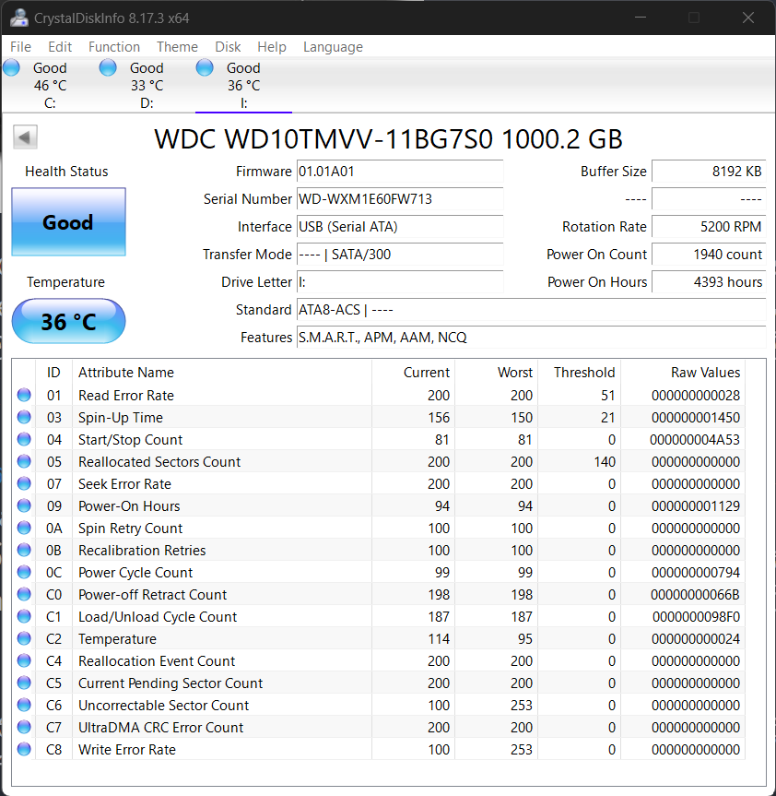Click status orb for Power-off Retract Count
The height and width of the screenshot is (796, 776).
tap(24, 594)
